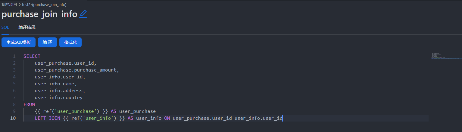Viewport: 462px width, 132px height.
Task: Select line number 1 in the gutter
Action: (14, 56)
